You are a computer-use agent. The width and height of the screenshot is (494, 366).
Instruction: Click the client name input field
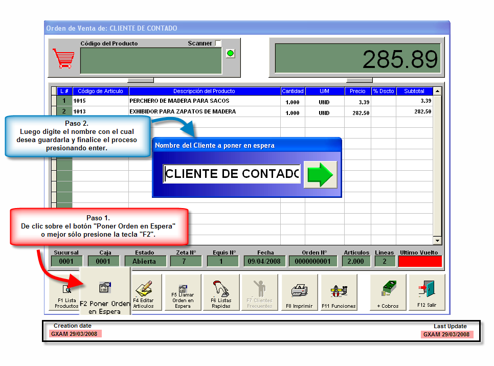tap(232, 174)
